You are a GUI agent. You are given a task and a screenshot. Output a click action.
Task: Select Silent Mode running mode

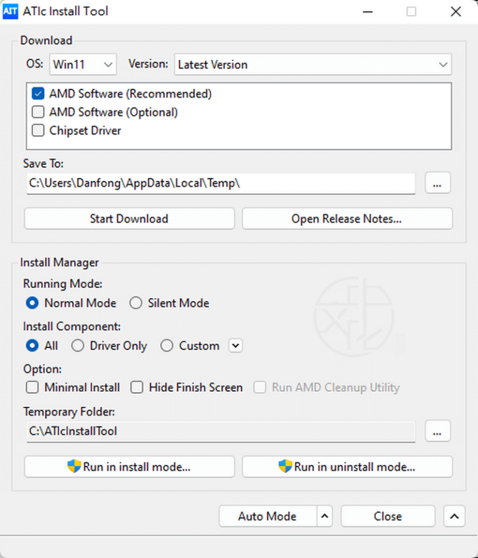pyautogui.click(x=136, y=303)
